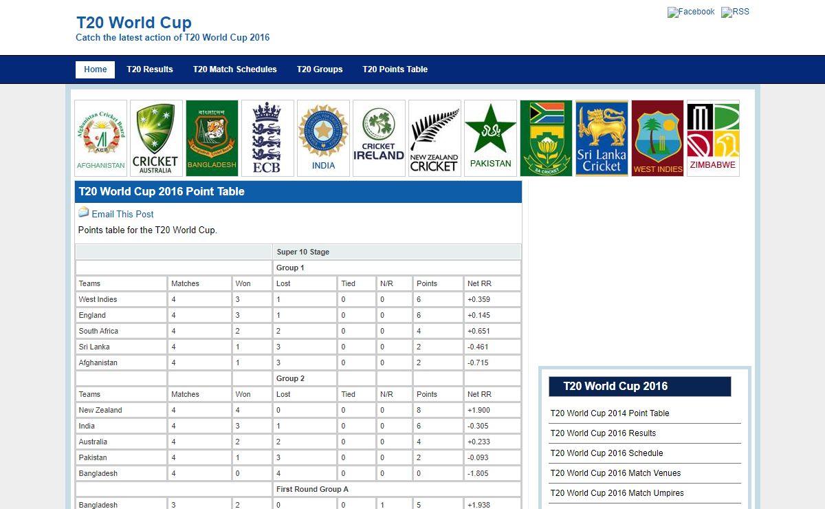Click the First Round Group A header
This screenshot has height=509, width=825.
pos(397,490)
